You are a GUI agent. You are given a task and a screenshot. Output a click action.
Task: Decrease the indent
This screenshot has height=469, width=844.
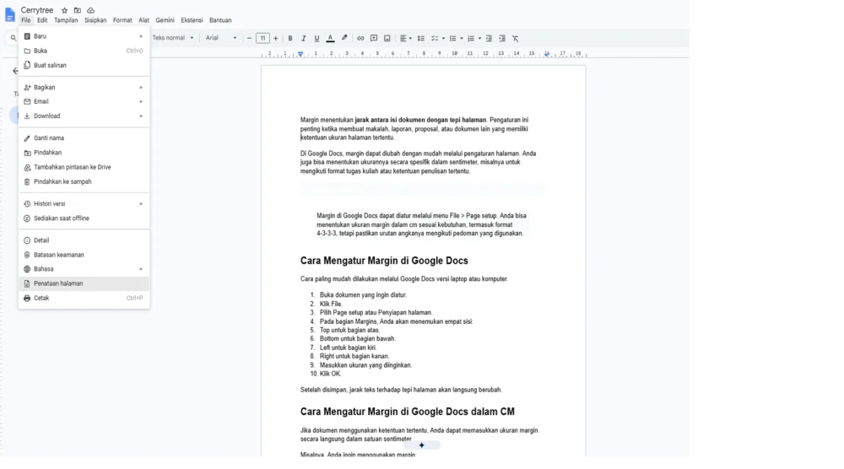pyautogui.click(x=489, y=38)
